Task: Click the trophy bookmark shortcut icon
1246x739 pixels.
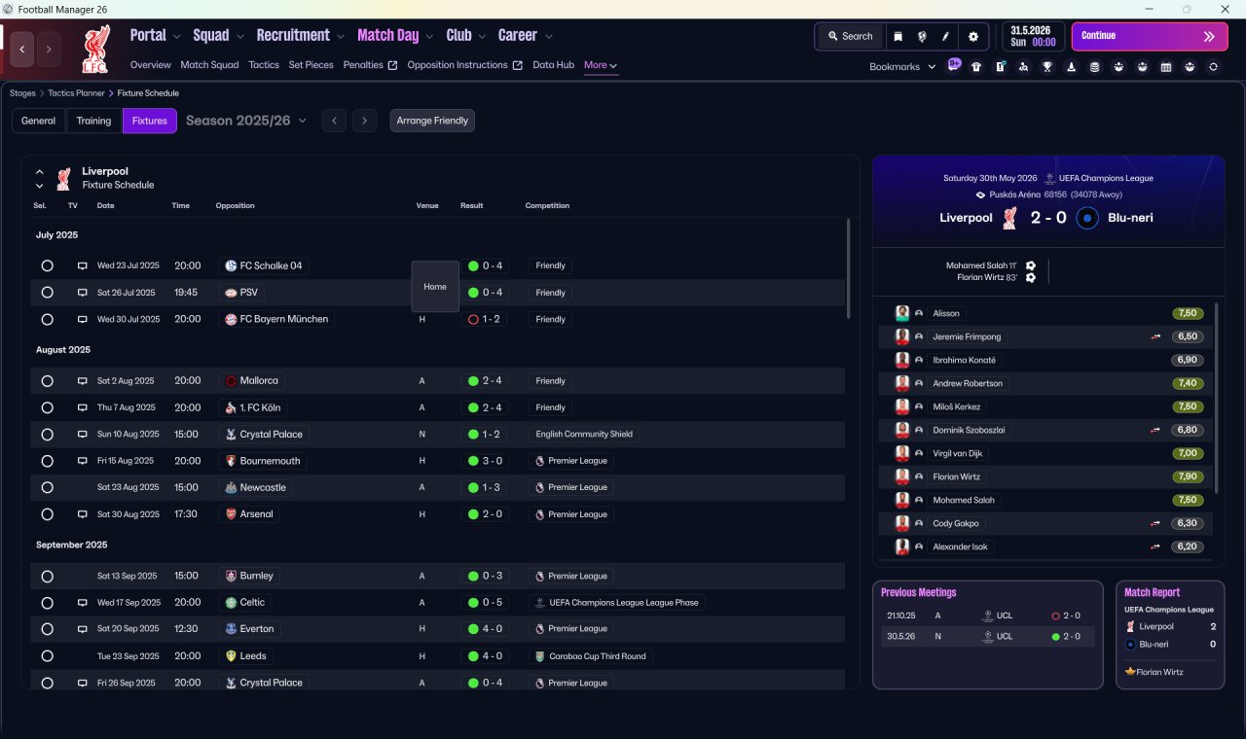Action: pyautogui.click(x=1047, y=67)
